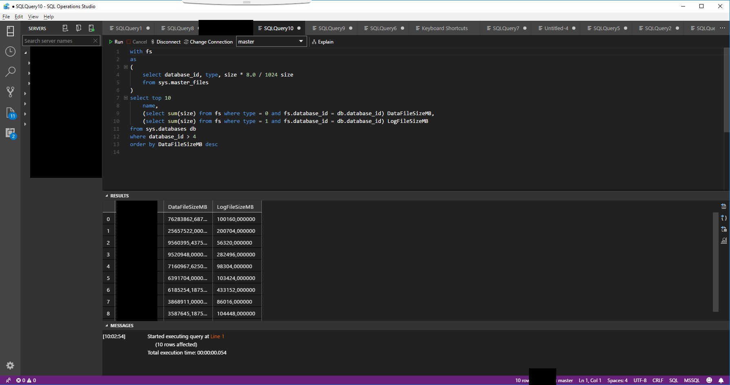The image size is (730, 385).
Task: Open the Search view in the sidebar
Action: pyautogui.click(x=10, y=72)
